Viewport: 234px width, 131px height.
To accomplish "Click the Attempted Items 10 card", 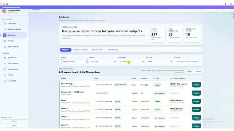I will pyautogui.click(x=192, y=34).
